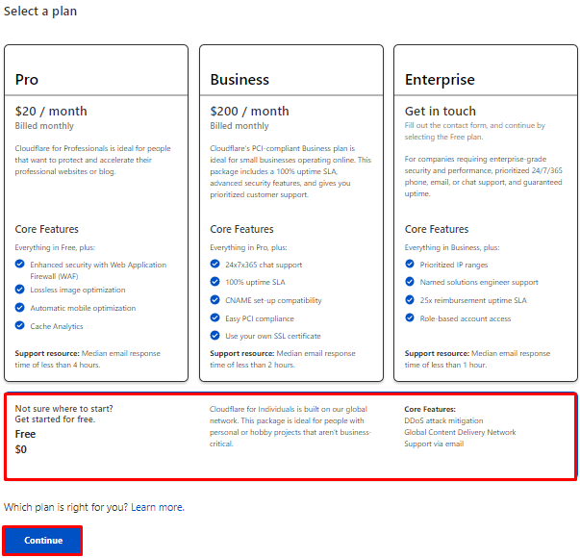This screenshot has width=580, height=558.
Task: Click the "$200 / month" price text
Action: pyautogui.click(x=250, y=111)
